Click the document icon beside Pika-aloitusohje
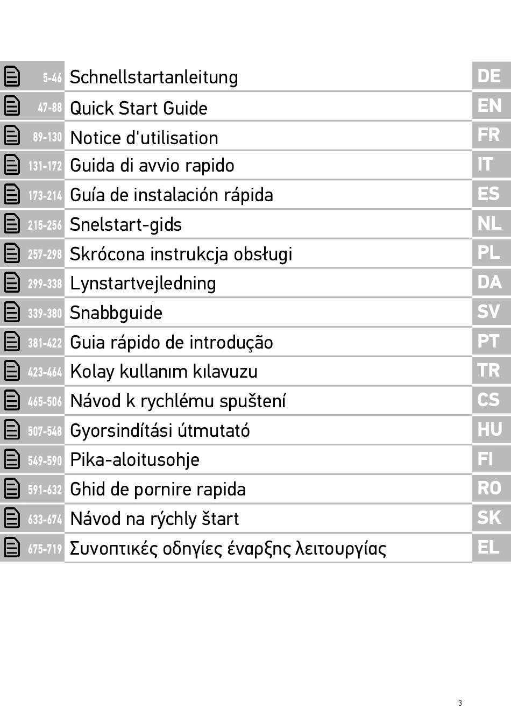Viewport: 511px width, 723px height. coord(12,459)
